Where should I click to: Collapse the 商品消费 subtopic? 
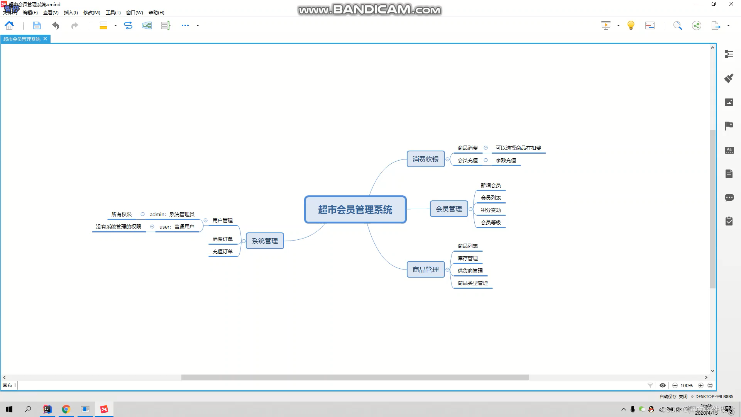486,147
